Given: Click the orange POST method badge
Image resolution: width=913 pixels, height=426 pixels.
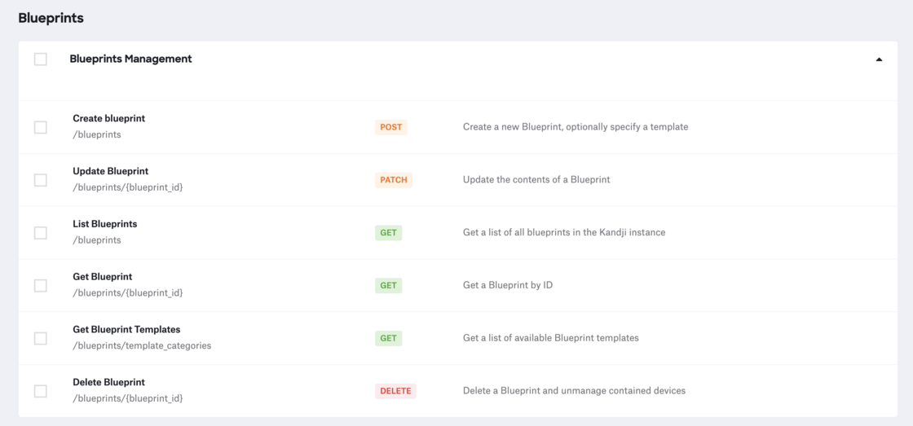Looking at the screenshot, I should click(391, 127).
